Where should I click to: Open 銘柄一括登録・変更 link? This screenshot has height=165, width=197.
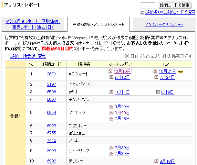28,56
